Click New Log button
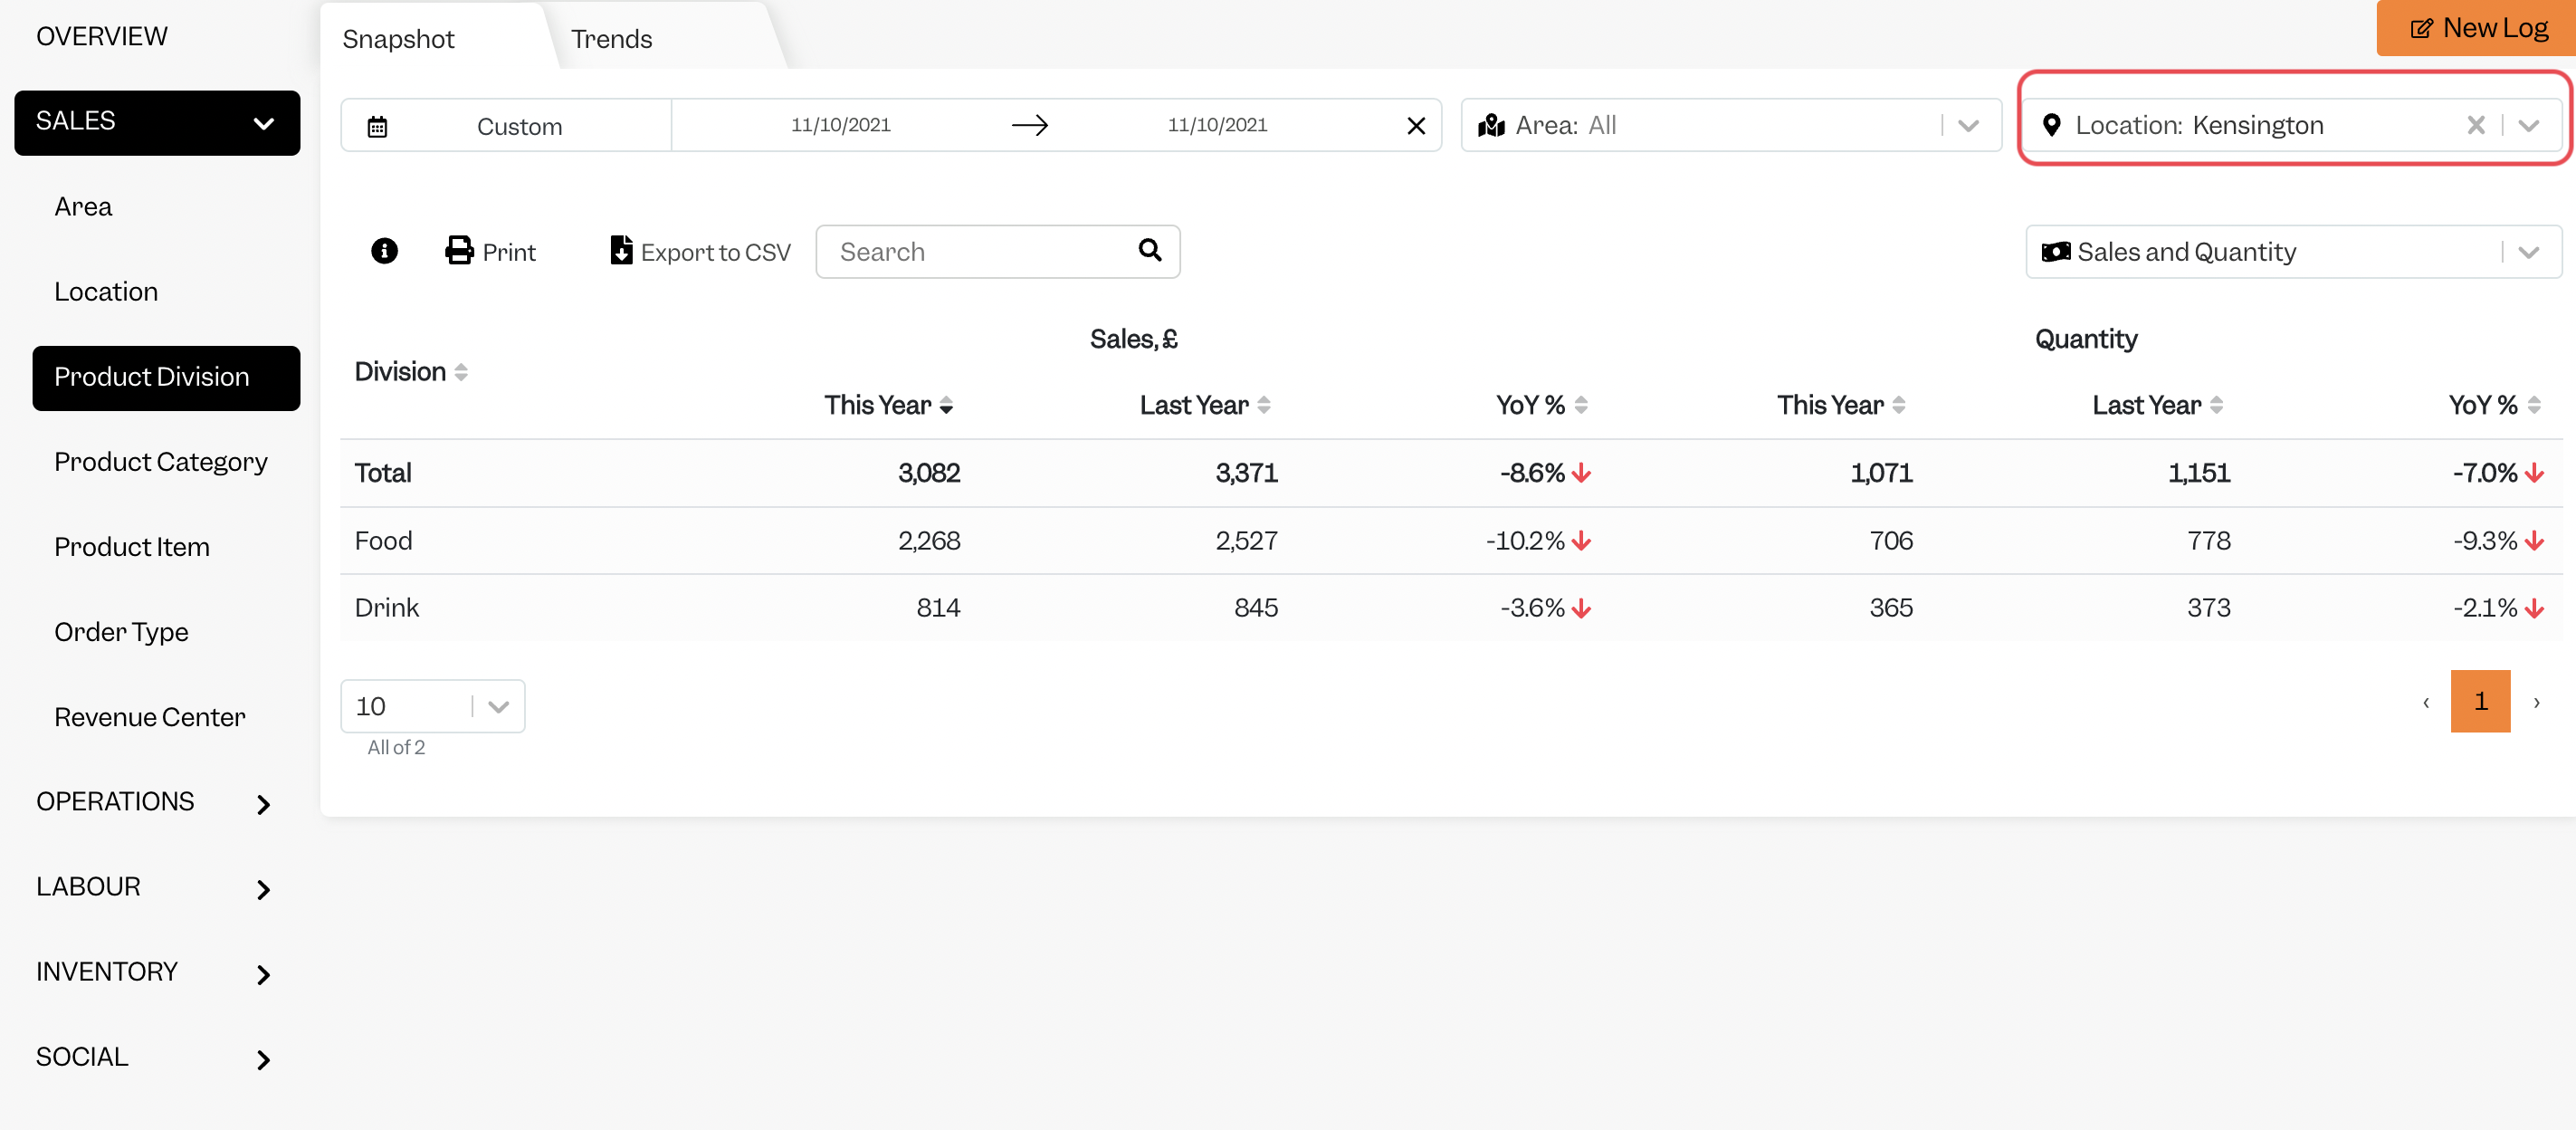Viewport: 2576px width, 1130px height. click(x=2477, y=28)
